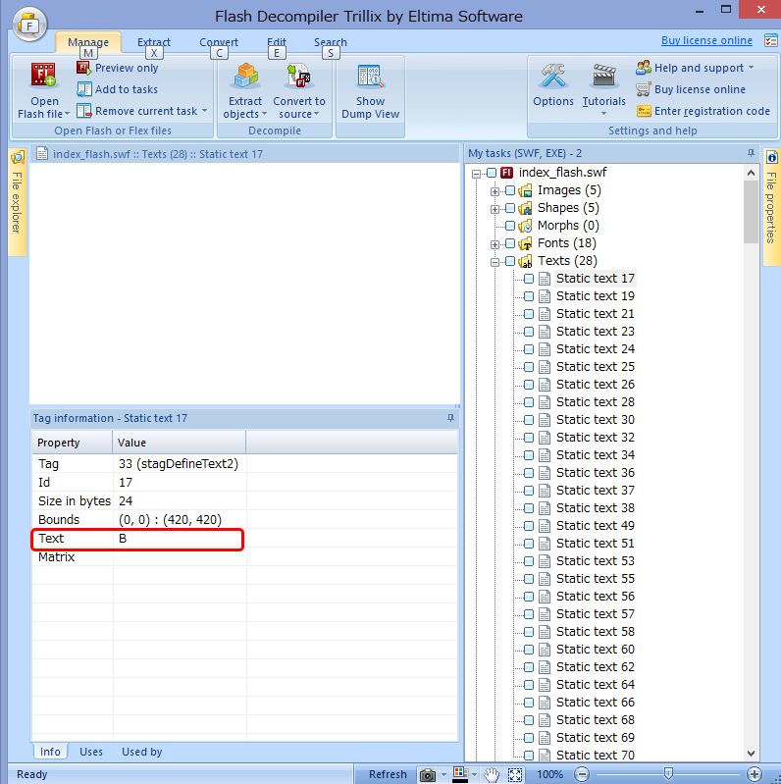
Task: Click the zoom in plus button
Action: (x=755, y=774)
